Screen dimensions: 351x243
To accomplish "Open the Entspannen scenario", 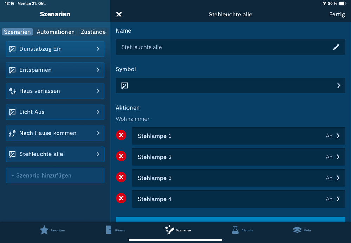I will pyautogui.click(x=55, y=70).
